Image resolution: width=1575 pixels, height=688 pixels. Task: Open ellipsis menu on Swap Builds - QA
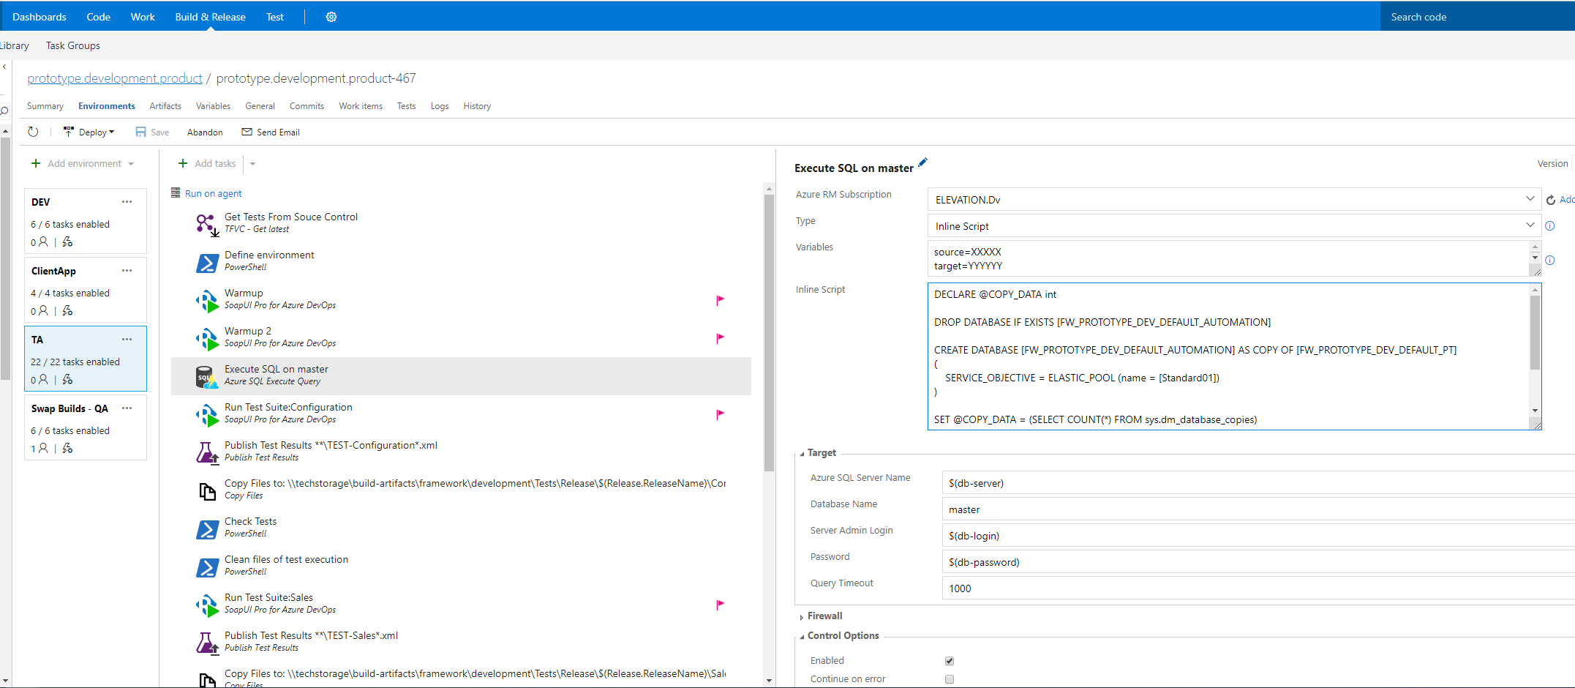[127, 408]
